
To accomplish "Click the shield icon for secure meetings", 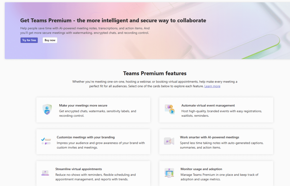I will tap(47, 109).
